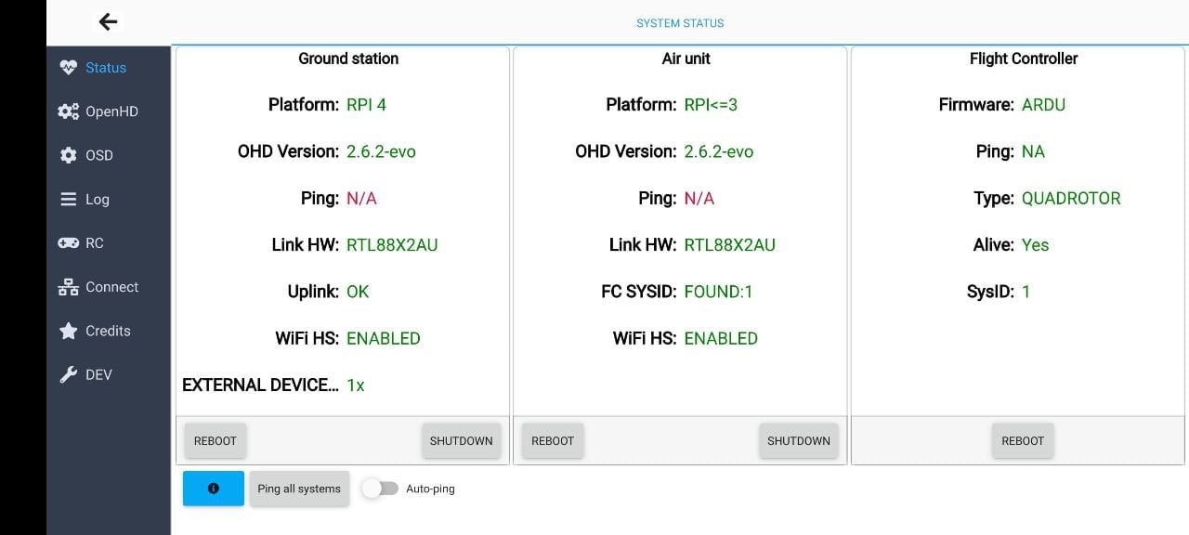
Task: Toggle the Auto-ping switch
Action: pos(380,489)
